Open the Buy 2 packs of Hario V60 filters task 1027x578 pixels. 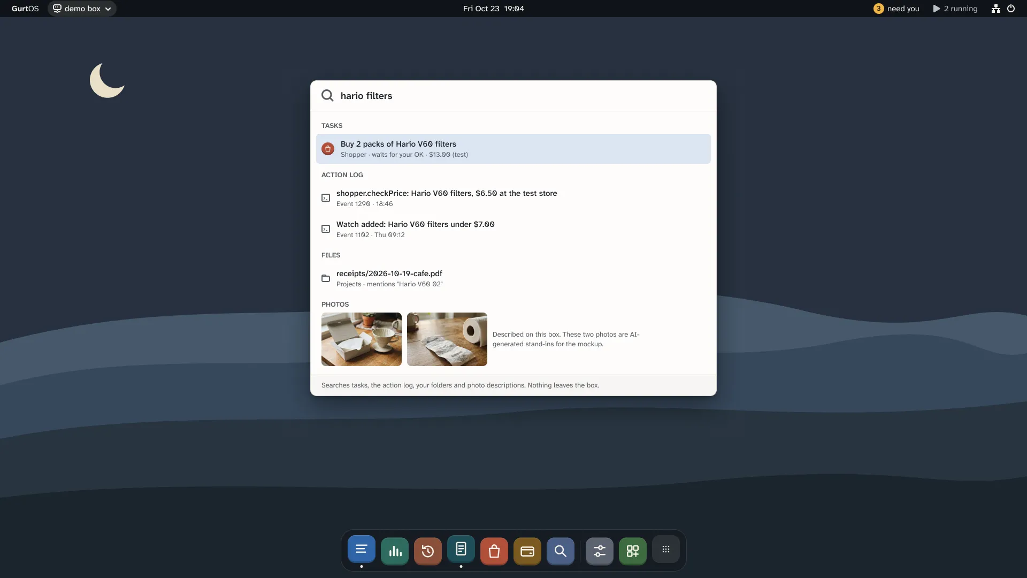tap(513, 149)
